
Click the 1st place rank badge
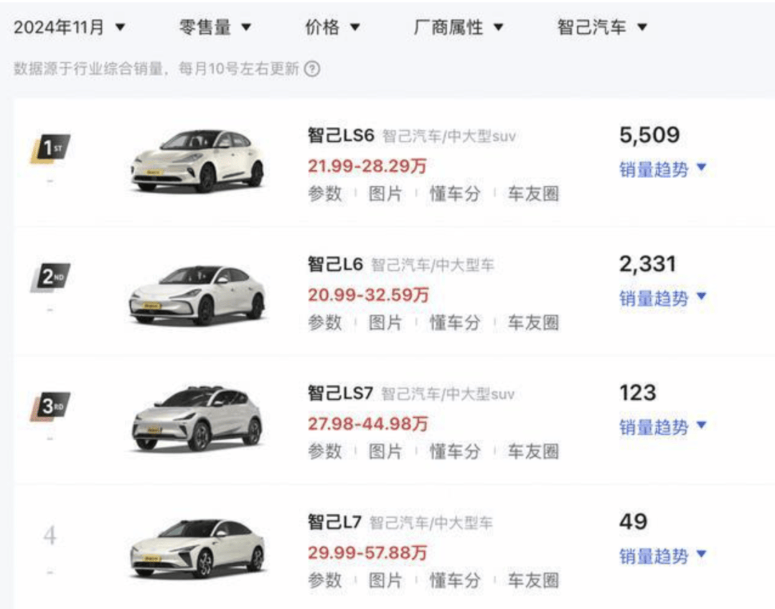pos(50,149)
